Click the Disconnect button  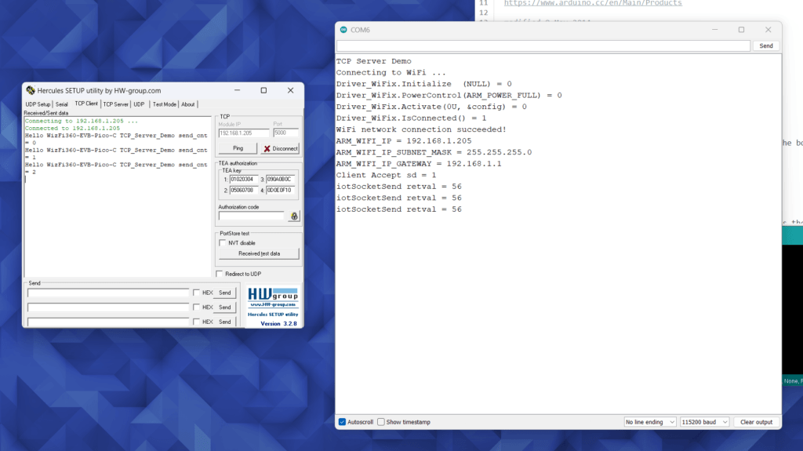(x=280, y=148)
